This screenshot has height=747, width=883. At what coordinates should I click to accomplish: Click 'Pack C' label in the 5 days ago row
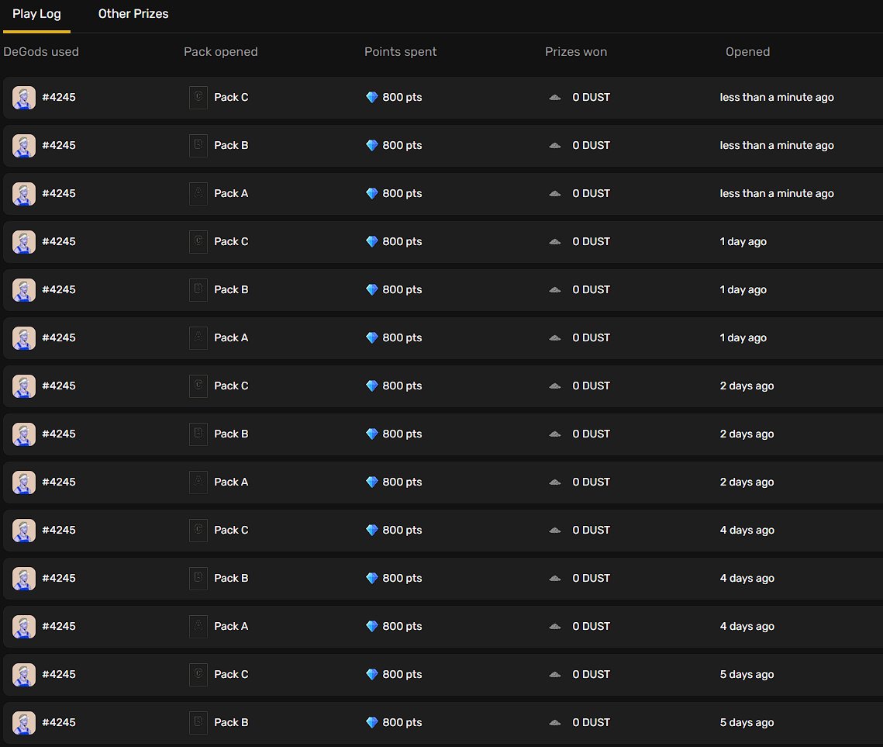231,674
